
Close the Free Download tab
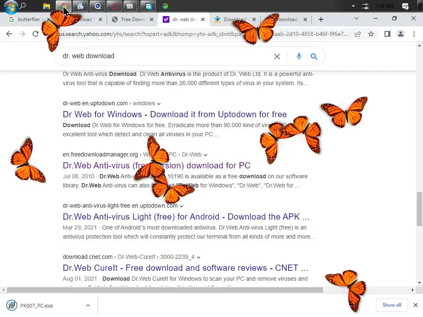tap(152, 19)
